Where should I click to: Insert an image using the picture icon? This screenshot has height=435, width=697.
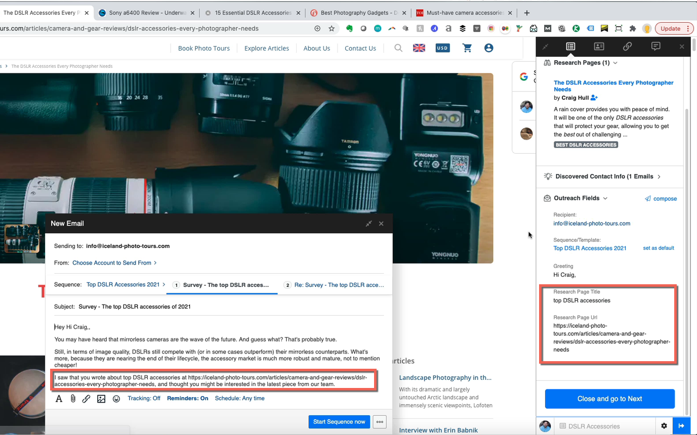101,399
